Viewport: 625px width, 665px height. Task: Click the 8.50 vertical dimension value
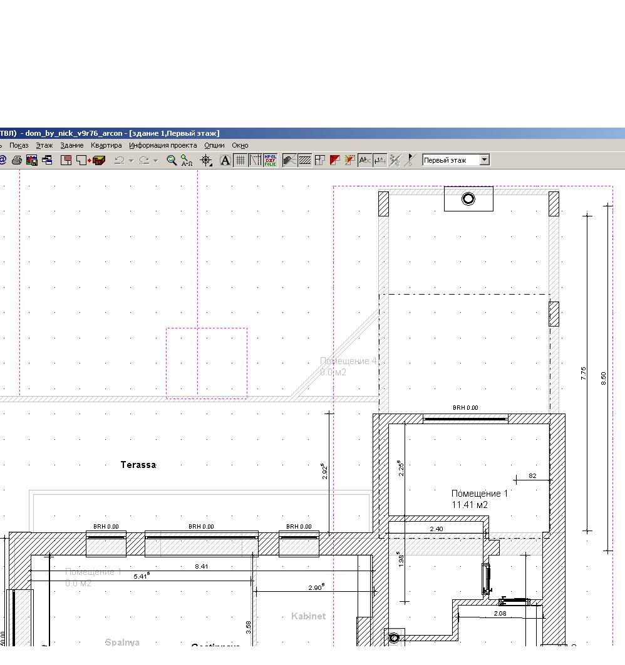coord(603,378)
